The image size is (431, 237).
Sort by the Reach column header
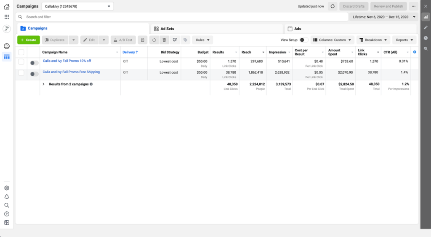click(246, 52)
